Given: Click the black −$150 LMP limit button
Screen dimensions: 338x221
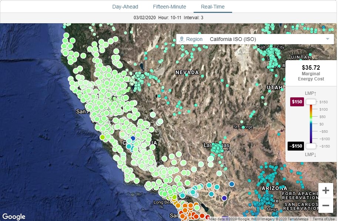Looking at the screenshot, I should point(296,146).
